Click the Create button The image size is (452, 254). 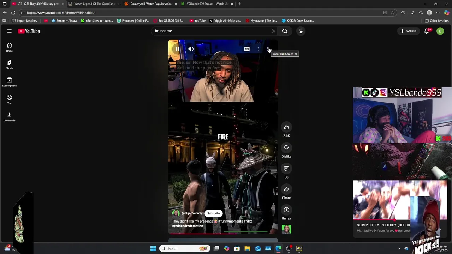[x=408, y=31]
